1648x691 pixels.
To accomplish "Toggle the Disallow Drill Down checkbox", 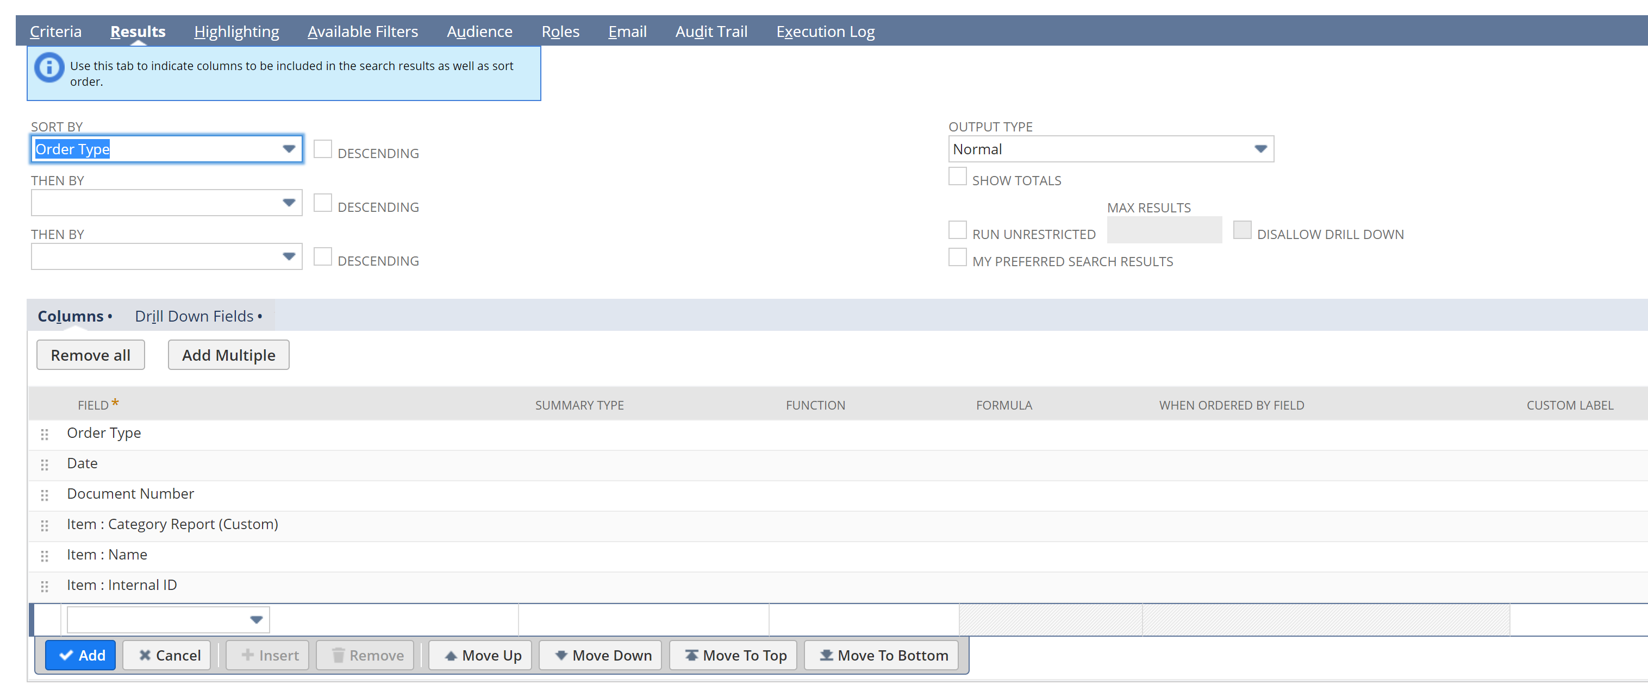I will point(1242,229).
